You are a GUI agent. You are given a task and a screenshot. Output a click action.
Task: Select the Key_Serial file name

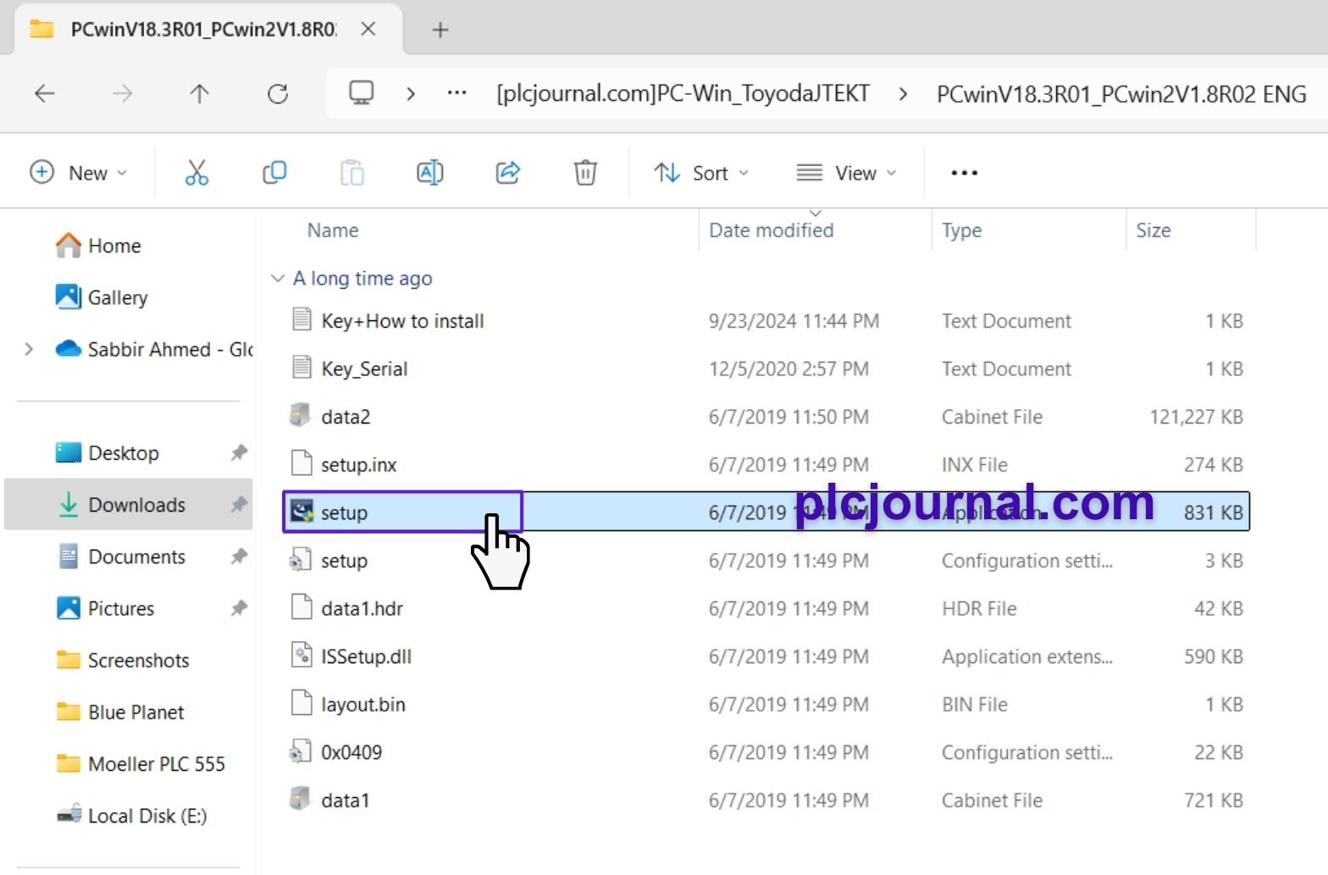point(364,368)
